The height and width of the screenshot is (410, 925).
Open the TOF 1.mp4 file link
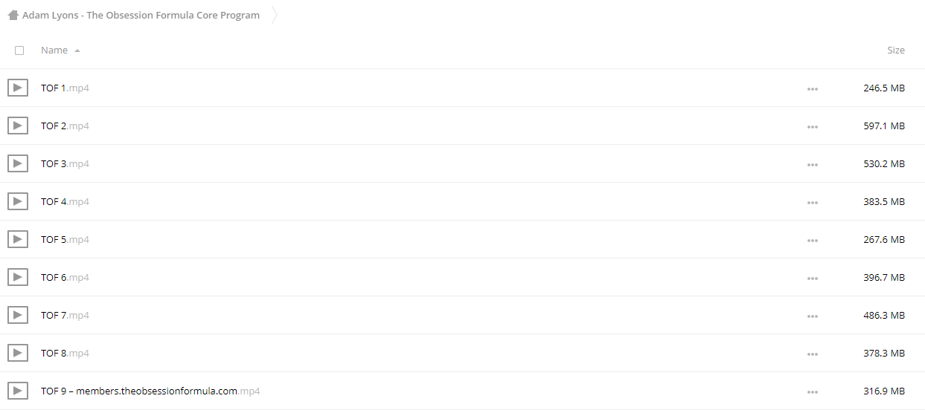pyautogui.click(x=65, y=88)
